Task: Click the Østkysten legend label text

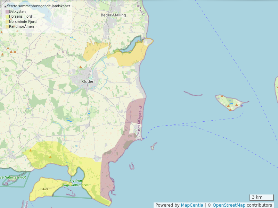Action: (17, 11)
